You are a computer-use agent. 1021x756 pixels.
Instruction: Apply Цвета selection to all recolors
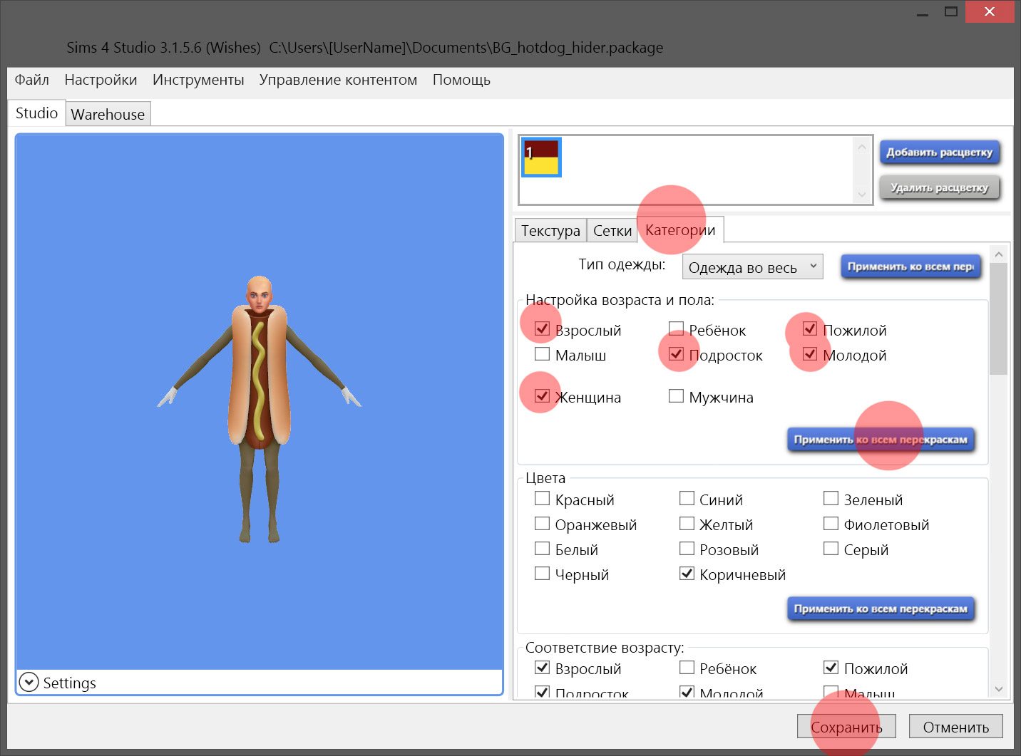881,609
